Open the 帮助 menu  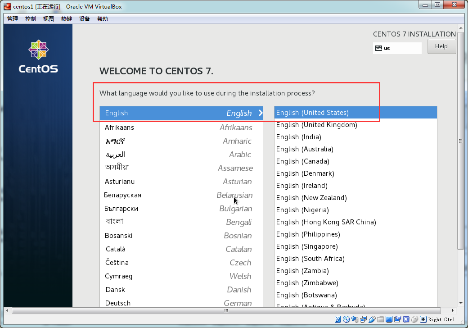(x=103, y=19)
